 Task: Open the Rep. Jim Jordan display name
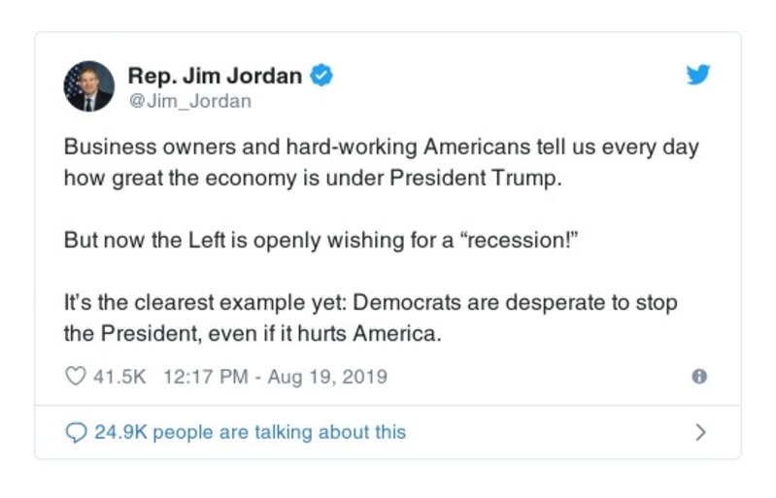[x=215, y=76]
